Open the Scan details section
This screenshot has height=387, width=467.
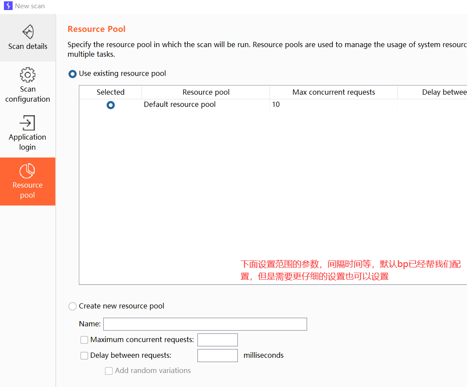pyautogui.click(x=28, y=38)
